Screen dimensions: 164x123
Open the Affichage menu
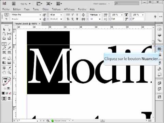[69, 9]
